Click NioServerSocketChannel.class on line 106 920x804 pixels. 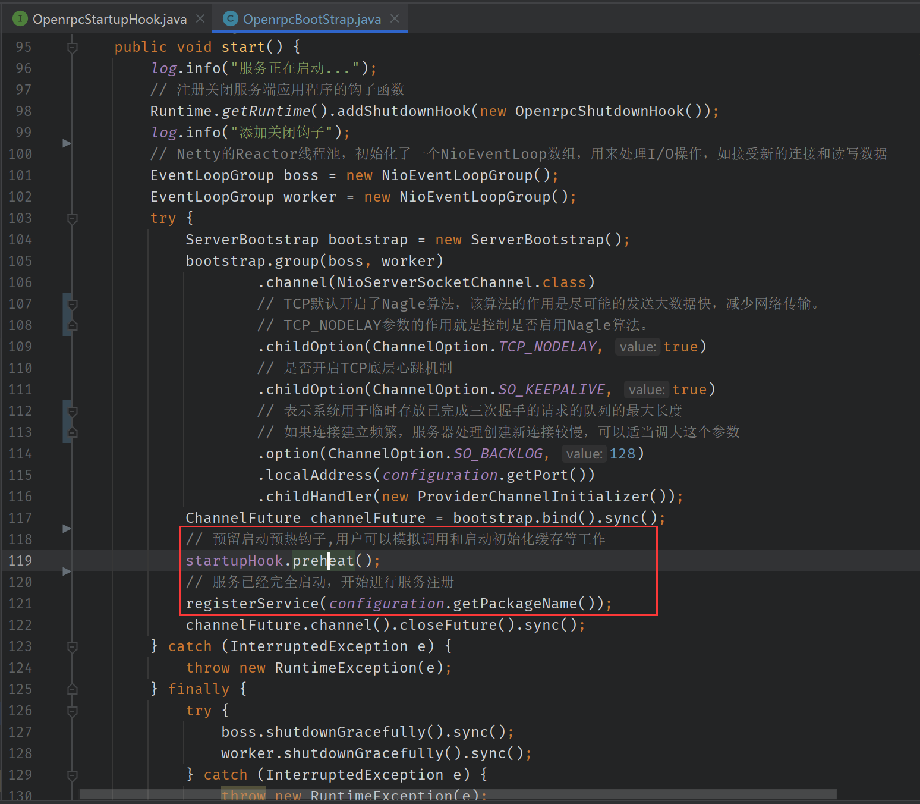461,282
